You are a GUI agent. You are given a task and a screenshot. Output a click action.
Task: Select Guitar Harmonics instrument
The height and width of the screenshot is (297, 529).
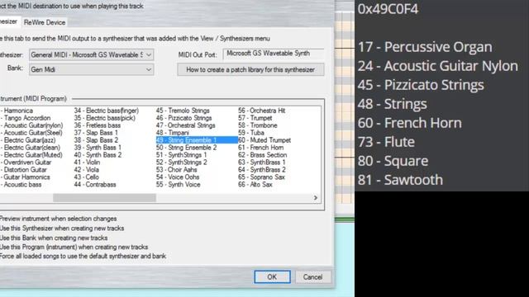tap(25, 177)
